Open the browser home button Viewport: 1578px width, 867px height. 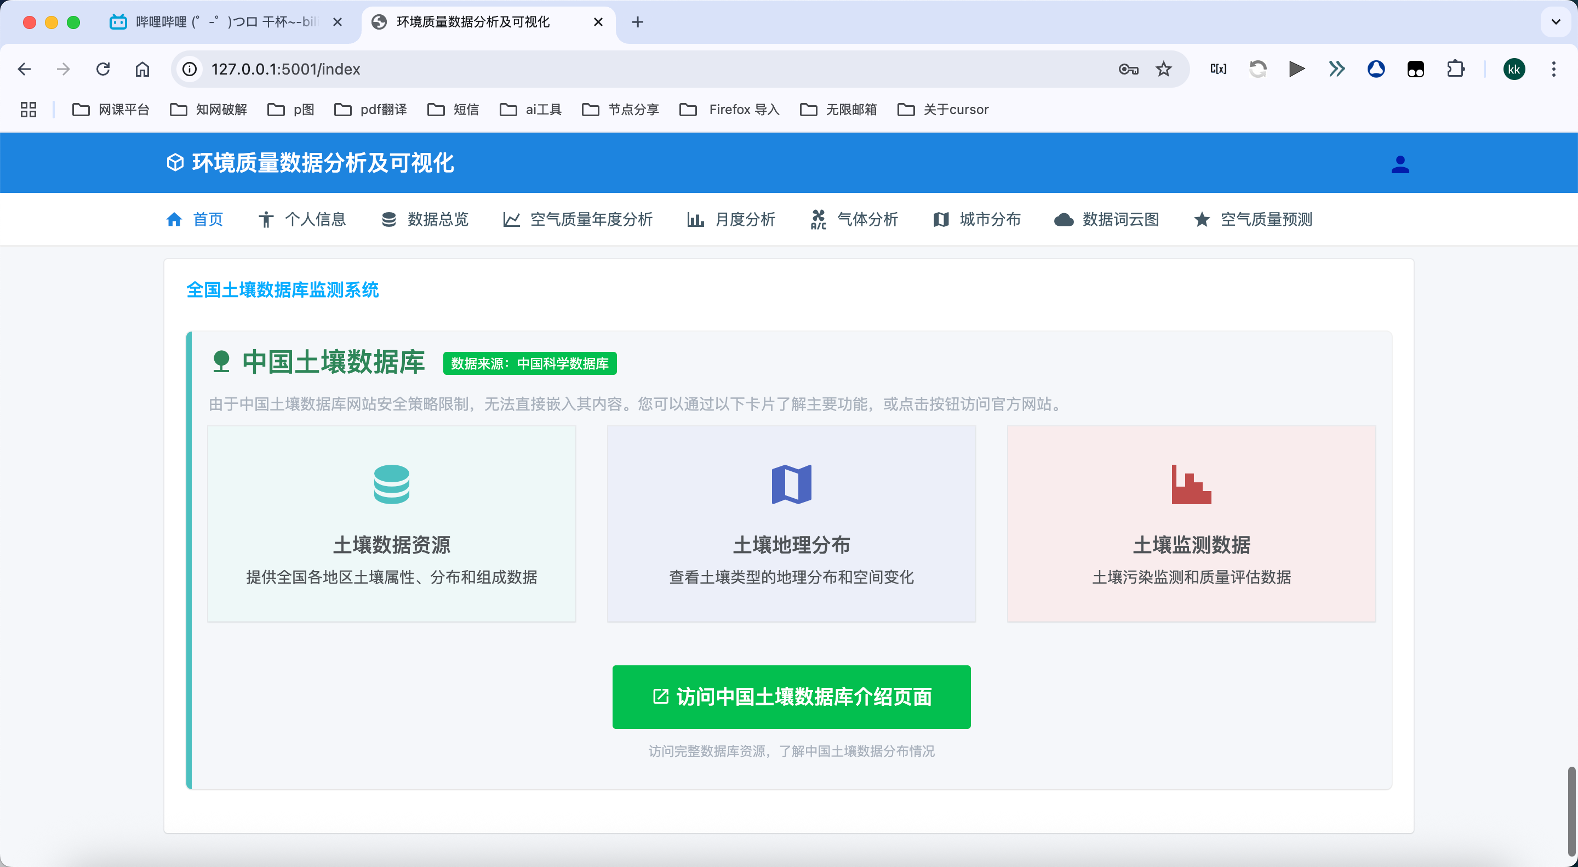pos(142,69)
